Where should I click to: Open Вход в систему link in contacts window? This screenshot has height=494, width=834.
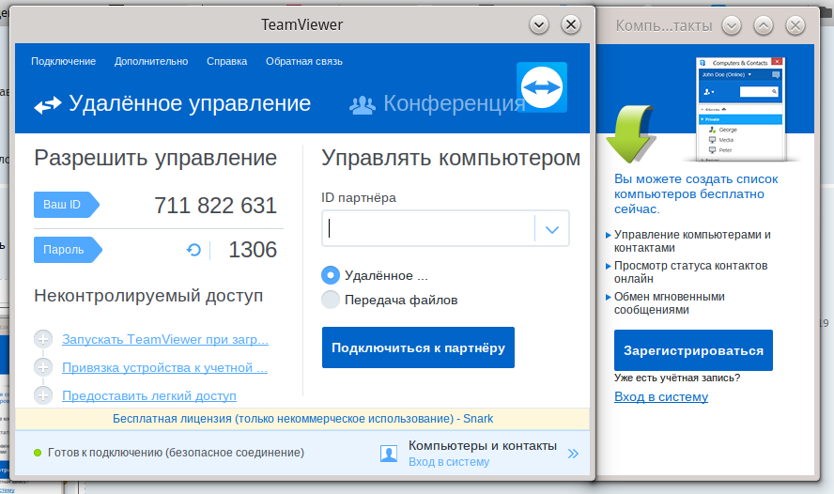point(661,396)
